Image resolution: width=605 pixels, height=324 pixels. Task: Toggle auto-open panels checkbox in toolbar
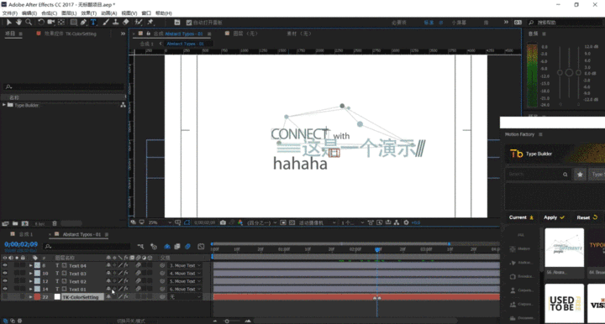coord(189,23)
